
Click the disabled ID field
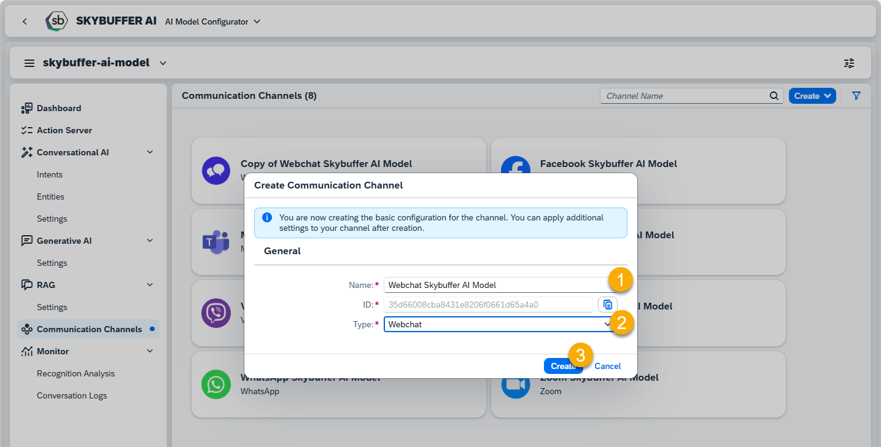[489, 305]
